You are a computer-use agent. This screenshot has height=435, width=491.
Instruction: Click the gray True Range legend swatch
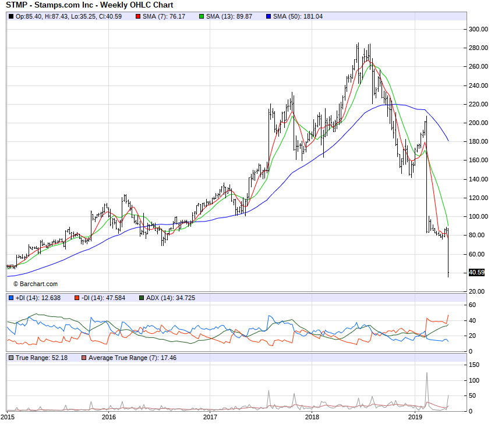(11, 358)
